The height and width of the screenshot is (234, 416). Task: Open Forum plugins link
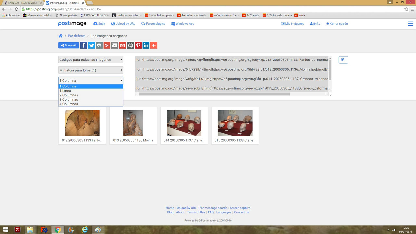coord(153,24)
